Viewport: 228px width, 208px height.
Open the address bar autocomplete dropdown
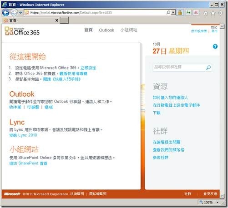tap(173, 13)
